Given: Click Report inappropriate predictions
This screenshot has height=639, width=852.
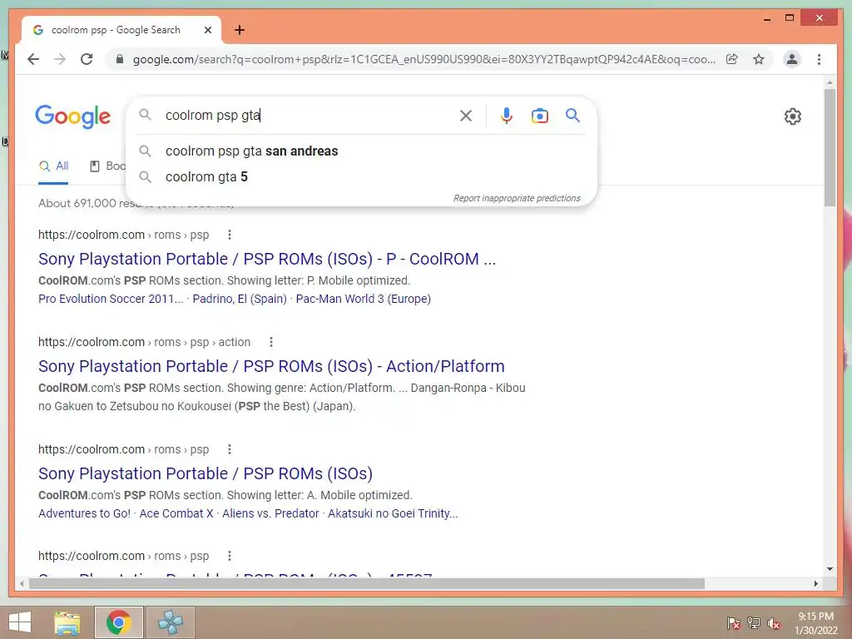Looking at the screenshot, I should (x=517, y=198).
